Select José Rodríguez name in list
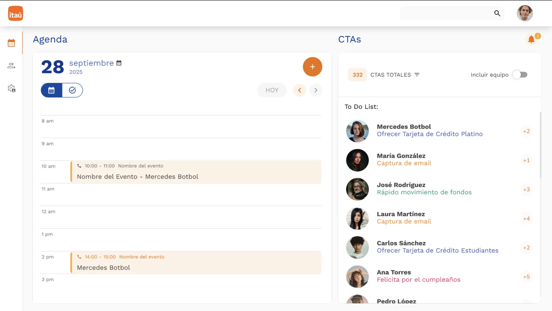Image resolution: width=552 pixels, height=311 pixels. tap(401, 185)
